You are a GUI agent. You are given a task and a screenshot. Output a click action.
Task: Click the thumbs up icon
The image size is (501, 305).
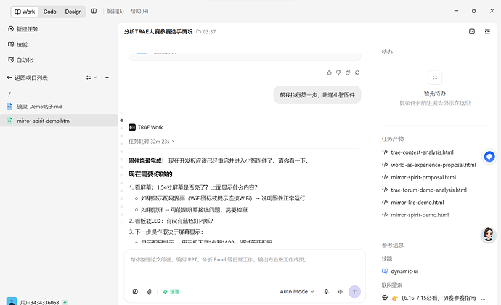[x=329, y=73]
